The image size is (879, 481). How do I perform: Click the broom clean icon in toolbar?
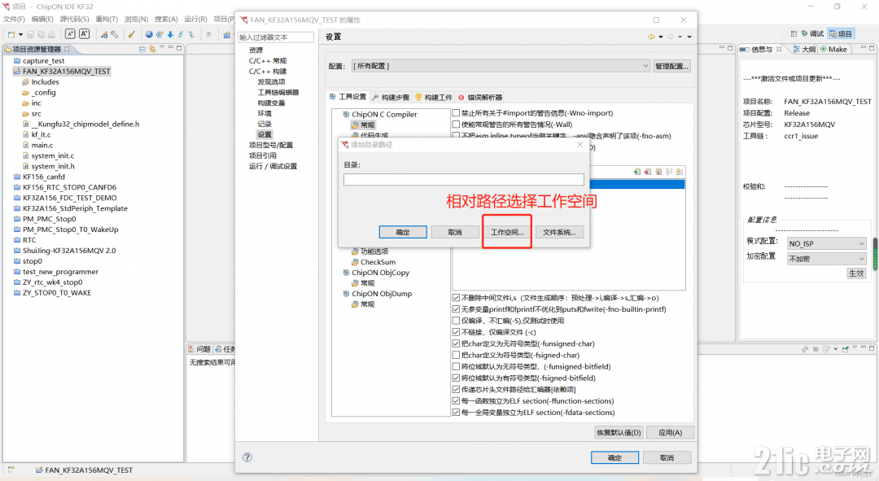click(x=132, y=34)
